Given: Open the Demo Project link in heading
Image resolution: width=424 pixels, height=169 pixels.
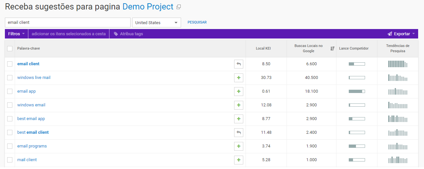Looking at the screenshot, I should tap(148, 7).
